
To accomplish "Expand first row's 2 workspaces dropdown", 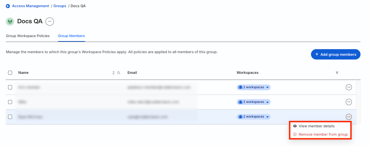I will click(254, 87).
